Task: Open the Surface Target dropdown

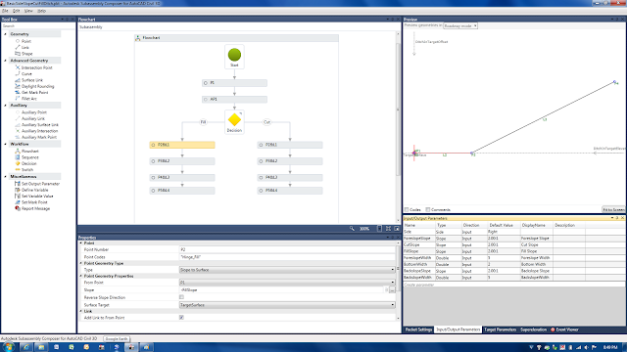Action: point(287,305)
